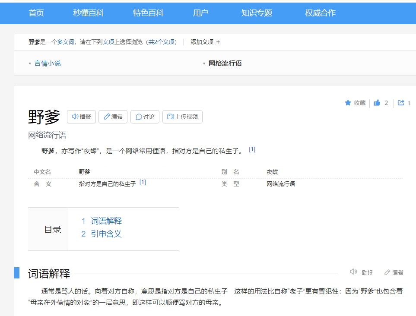Go to 知识专题 in navigation bar
Screen dimensions: 416x316
[x=257, y=13]
